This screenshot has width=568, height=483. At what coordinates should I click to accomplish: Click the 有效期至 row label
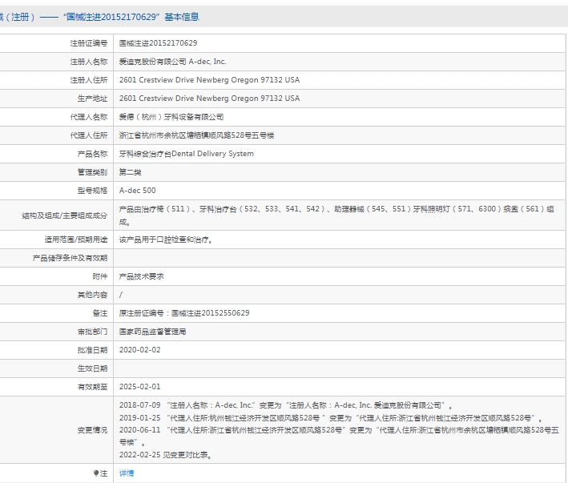tap(92, 387)
